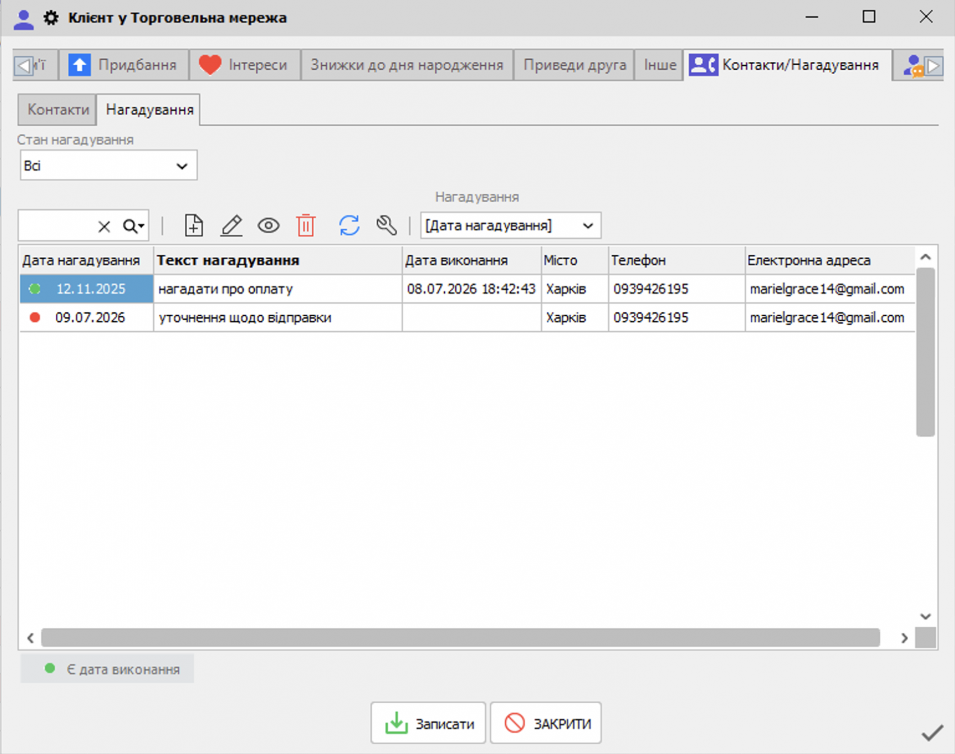Click the checkmark icon at the bottom right
This screenshot has width=955, height=754.
932,733
